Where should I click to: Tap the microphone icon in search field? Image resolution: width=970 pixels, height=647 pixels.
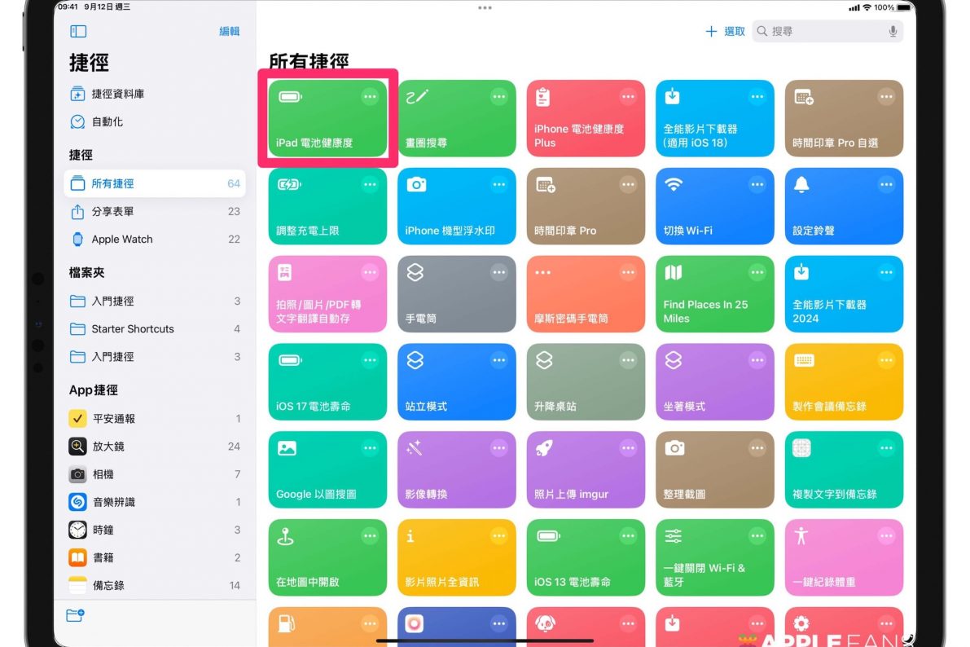893,31
